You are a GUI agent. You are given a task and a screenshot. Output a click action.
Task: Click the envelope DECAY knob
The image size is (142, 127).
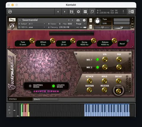tap(119, 81)
